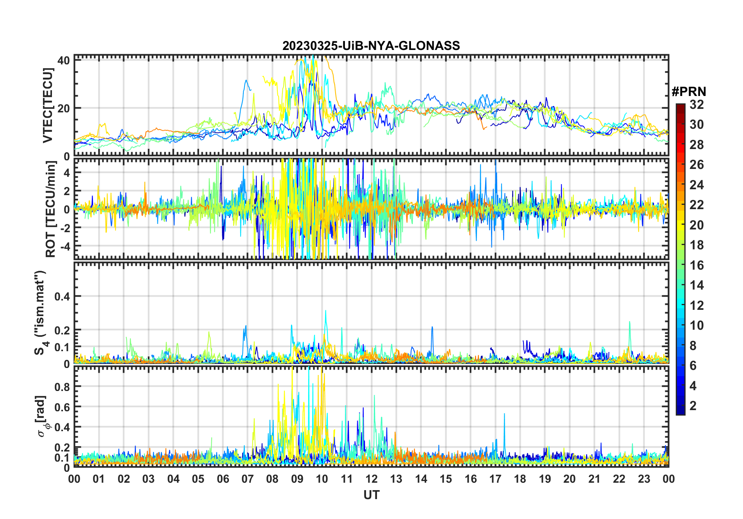Viewport: 743px width, 519px height.
Task: Select colorbar tick label 26
Action: pos(697,165)
